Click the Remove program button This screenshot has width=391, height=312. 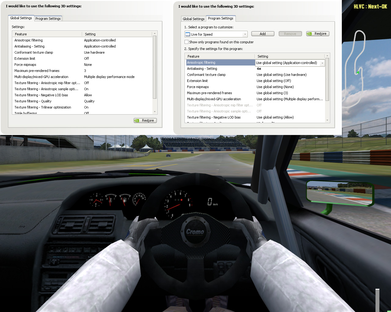click(290, 34)
